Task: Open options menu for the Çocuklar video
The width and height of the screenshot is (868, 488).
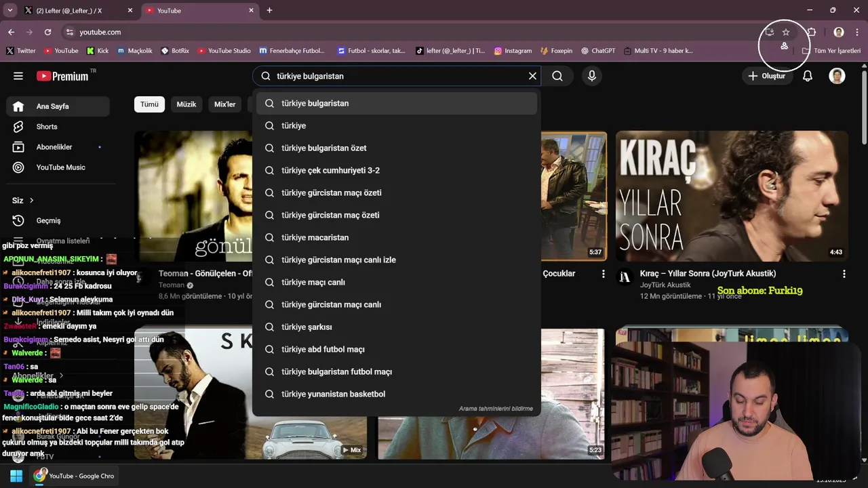Action: [603, 274]
